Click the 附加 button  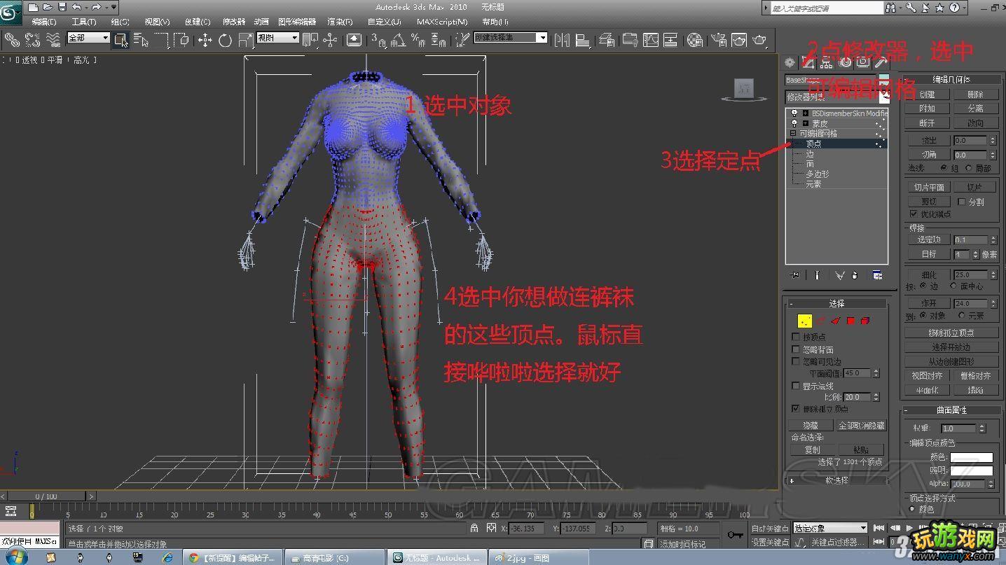coord(927,109)
